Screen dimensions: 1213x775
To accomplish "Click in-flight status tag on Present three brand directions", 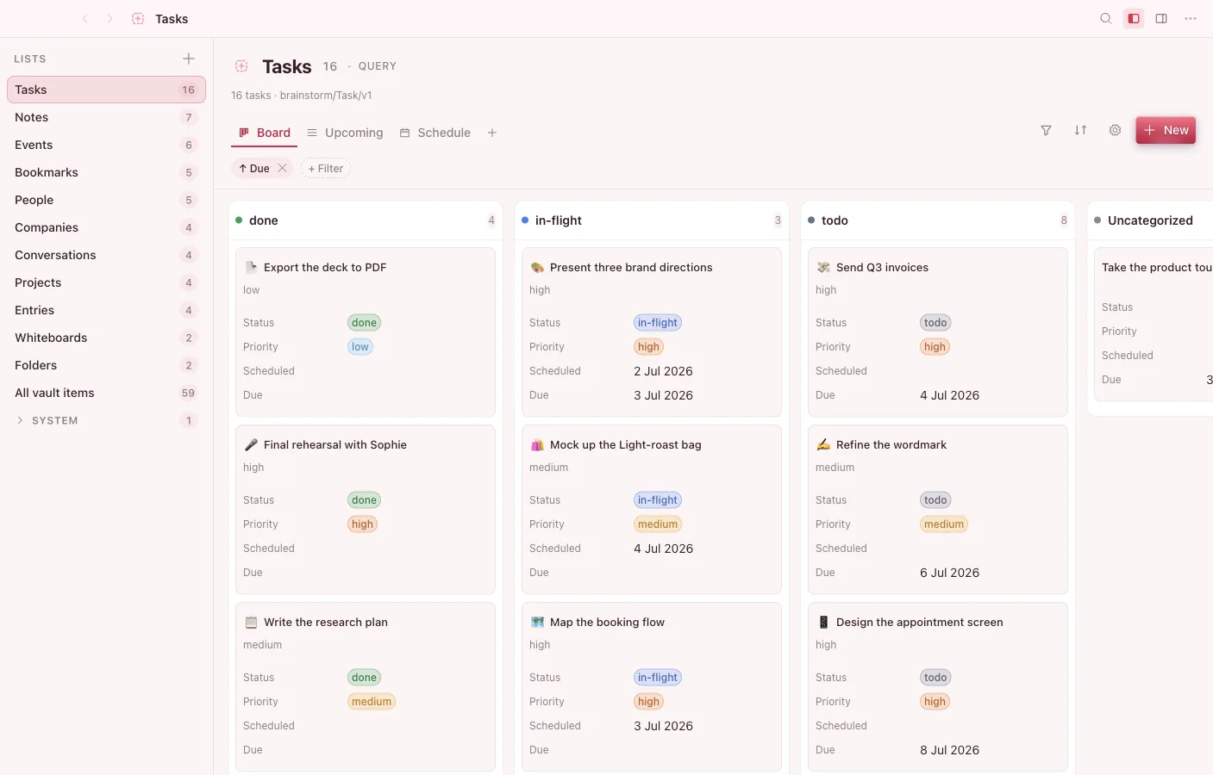I will [x=658, y=323].
